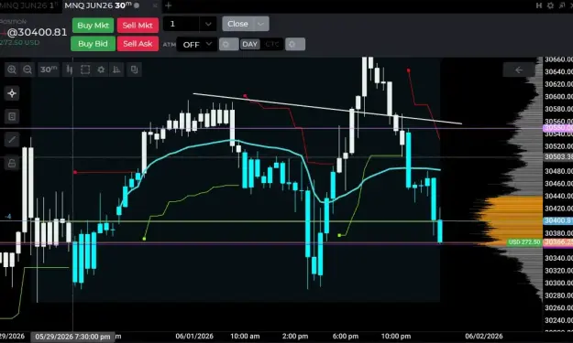This screenshot has width=573, height=343.
Task: Click the 06/01/2026 date label
Action: (194, 336)
